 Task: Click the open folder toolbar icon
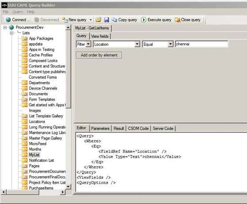point(98,20)
